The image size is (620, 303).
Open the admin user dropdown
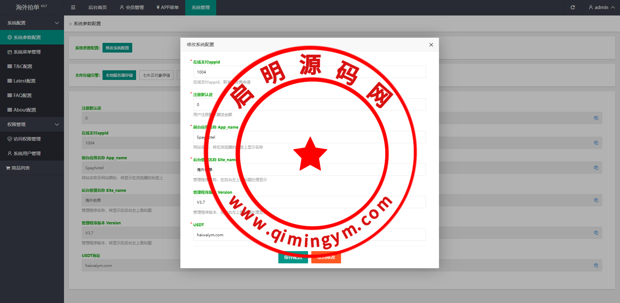coord(601,7)
